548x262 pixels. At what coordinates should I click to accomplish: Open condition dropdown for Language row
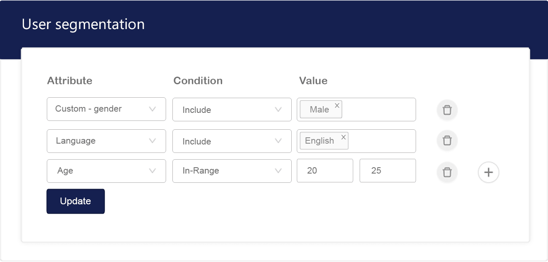point(232,141)
